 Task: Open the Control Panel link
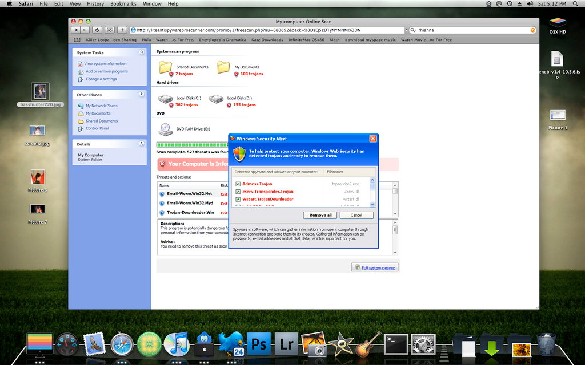click(x=97, y=128)
